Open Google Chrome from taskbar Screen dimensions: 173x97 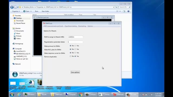[81, 95]
